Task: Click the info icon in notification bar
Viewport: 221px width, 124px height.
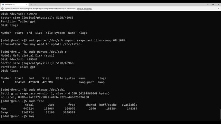Action: (2, 9)
